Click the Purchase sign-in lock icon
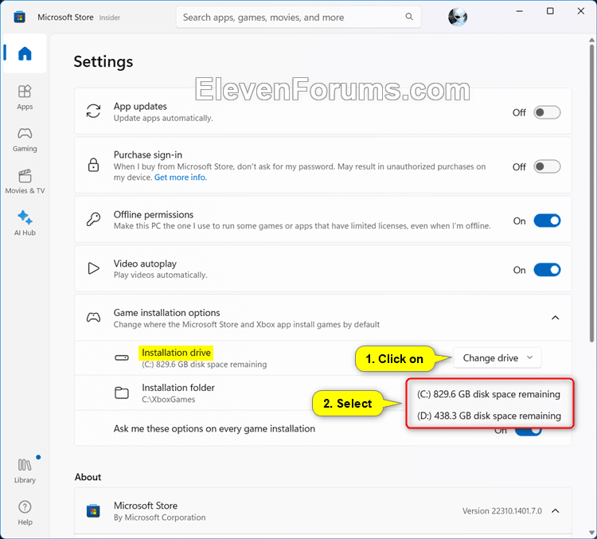This screenshot has height=539, width=597. (x=93, y=166)
